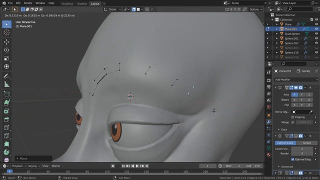Open the World properties tab
Viewport: 320px width, 180px height.
269,106
